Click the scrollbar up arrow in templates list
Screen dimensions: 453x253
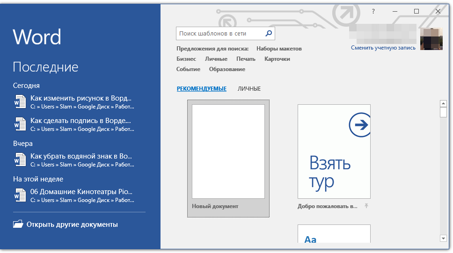point(443,103)
